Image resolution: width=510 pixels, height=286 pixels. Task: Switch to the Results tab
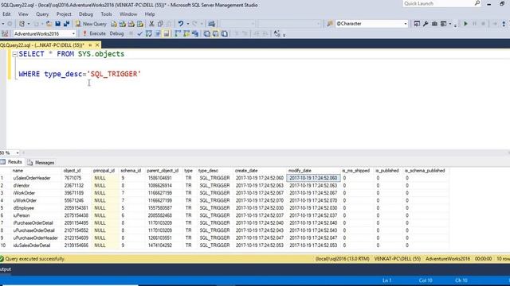[12, 162]
